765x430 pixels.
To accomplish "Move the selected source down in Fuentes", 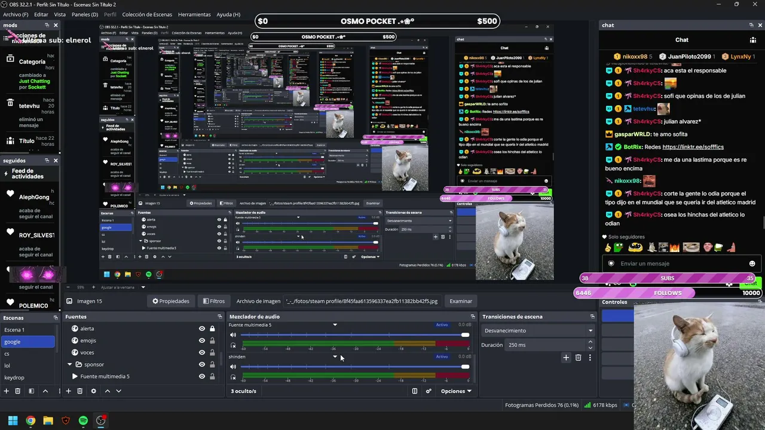I will point(118,391).
